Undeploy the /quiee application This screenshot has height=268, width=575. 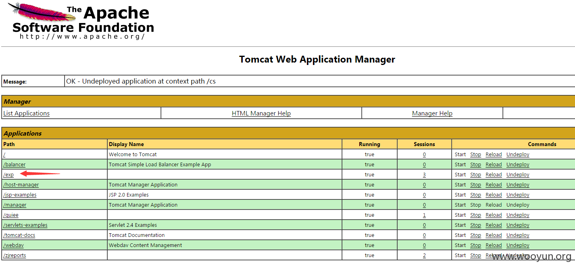pos(518,215)
